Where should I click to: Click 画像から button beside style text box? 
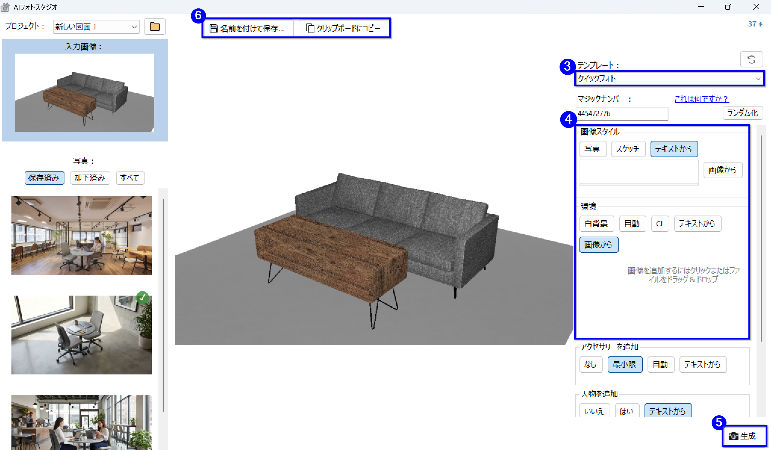(723, 170)
